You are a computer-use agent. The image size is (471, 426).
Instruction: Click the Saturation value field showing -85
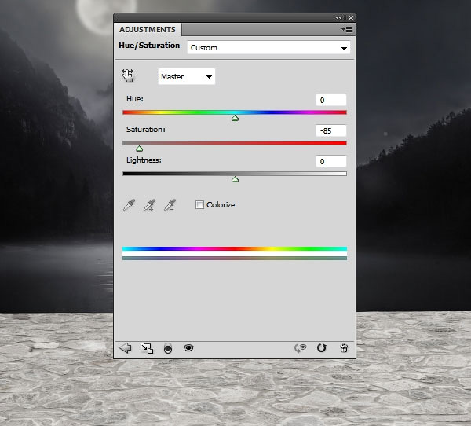(331, 131)
